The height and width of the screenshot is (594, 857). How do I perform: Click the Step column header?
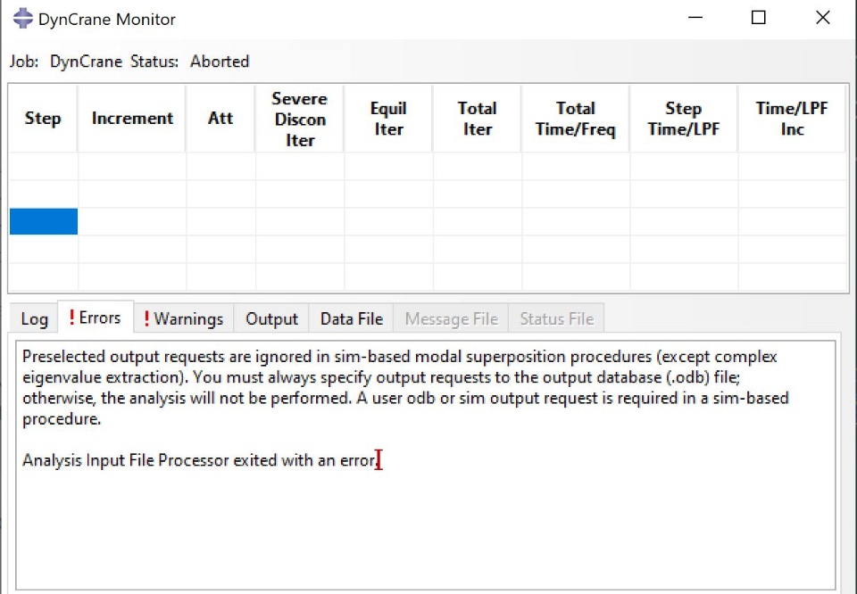coord(43,119)
